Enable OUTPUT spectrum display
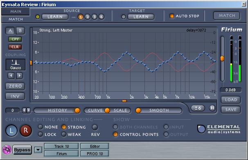248x160 pixels. (x=166, y=134)
